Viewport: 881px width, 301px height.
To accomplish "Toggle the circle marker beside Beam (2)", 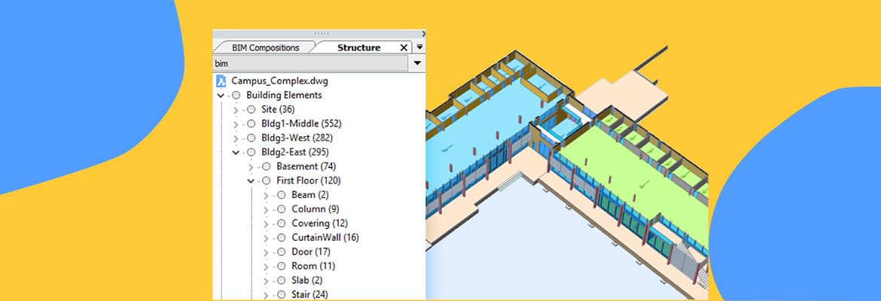I will pyautogui.click(x=282, y=195).
